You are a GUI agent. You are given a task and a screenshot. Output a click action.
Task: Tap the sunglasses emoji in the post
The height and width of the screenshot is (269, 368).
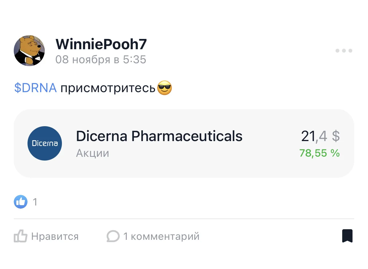click(x=165, y=88)
